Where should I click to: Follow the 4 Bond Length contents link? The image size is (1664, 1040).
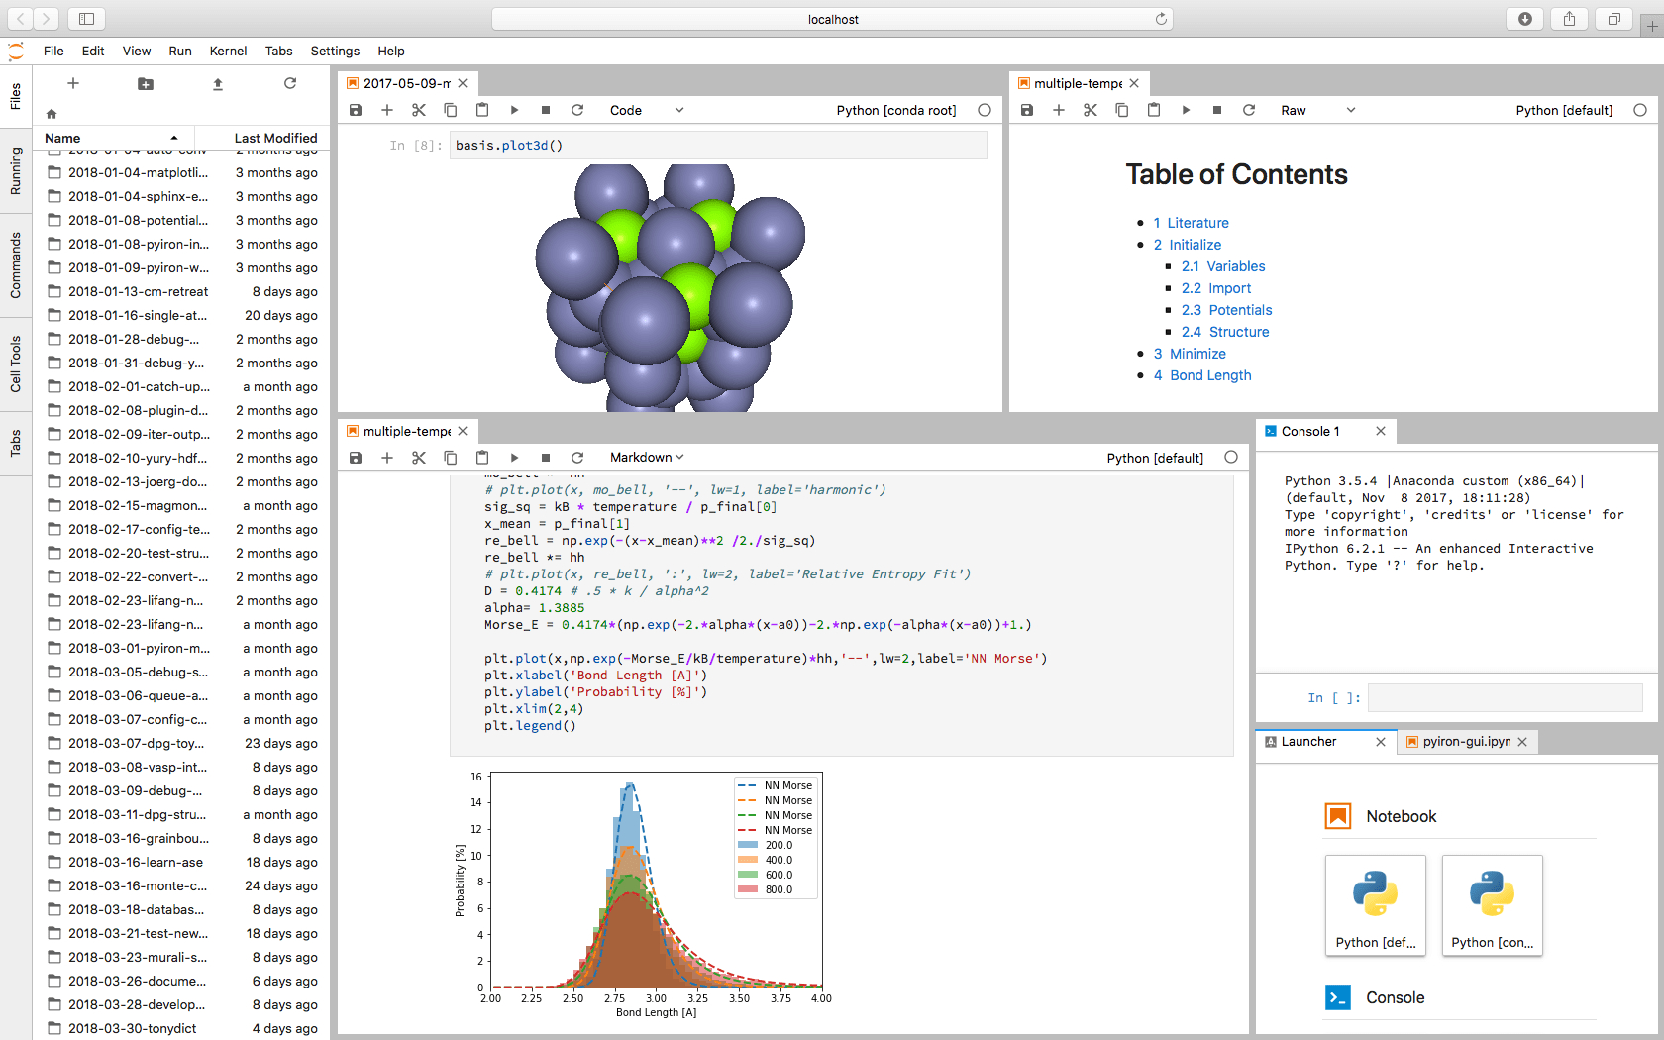(x=1202, y=374)
